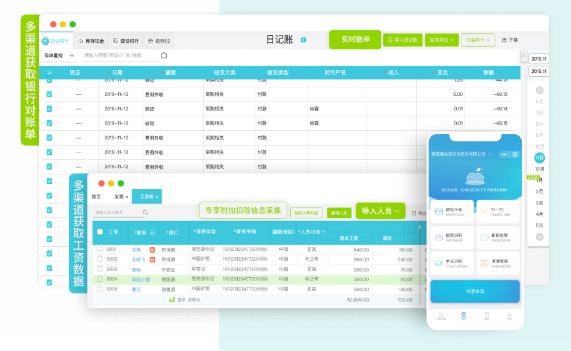This screenshot has width=571, height=351.
Task: Select 12月 on the month timeline
Action: tap(540, 169)
